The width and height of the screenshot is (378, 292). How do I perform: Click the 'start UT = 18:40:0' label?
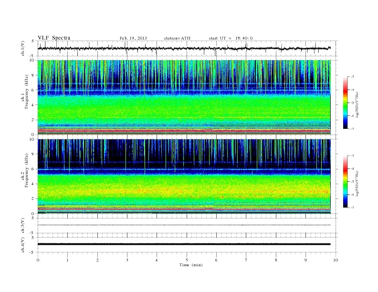[x=231, y=38]
